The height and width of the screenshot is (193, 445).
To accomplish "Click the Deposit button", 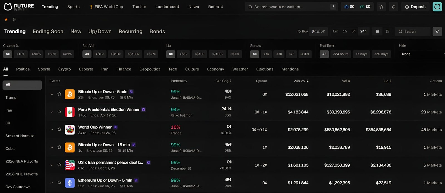I will pyautogui.click(x=416, y=7).
